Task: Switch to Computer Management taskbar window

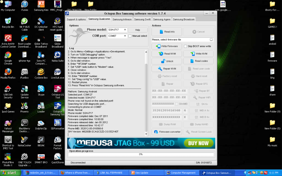Action: coord(182,173)
